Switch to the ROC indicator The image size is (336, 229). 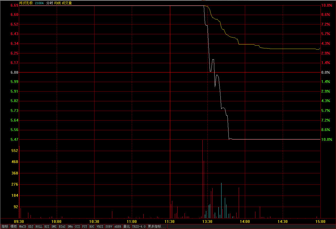point(92,226)
